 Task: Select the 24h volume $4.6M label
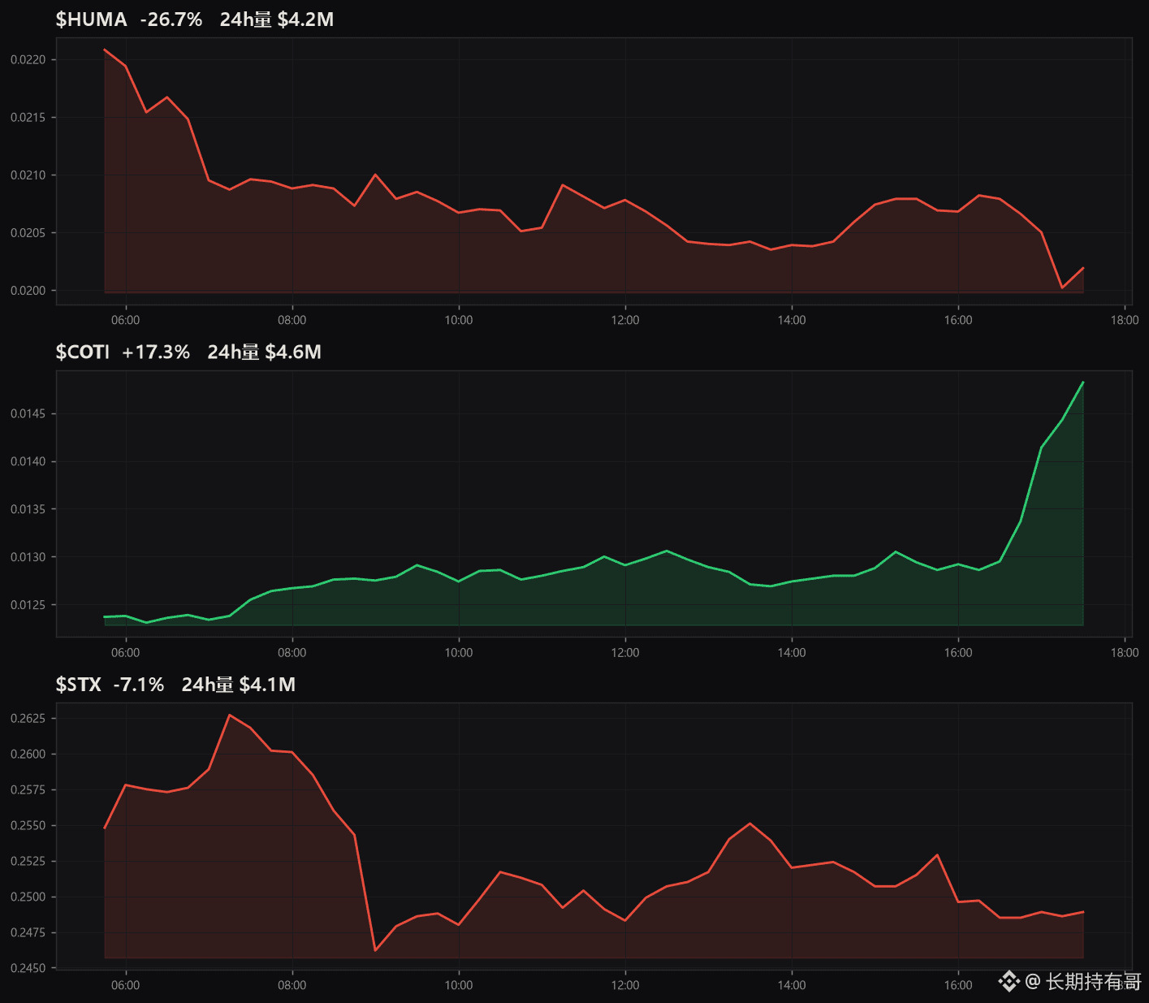(265, 352)
